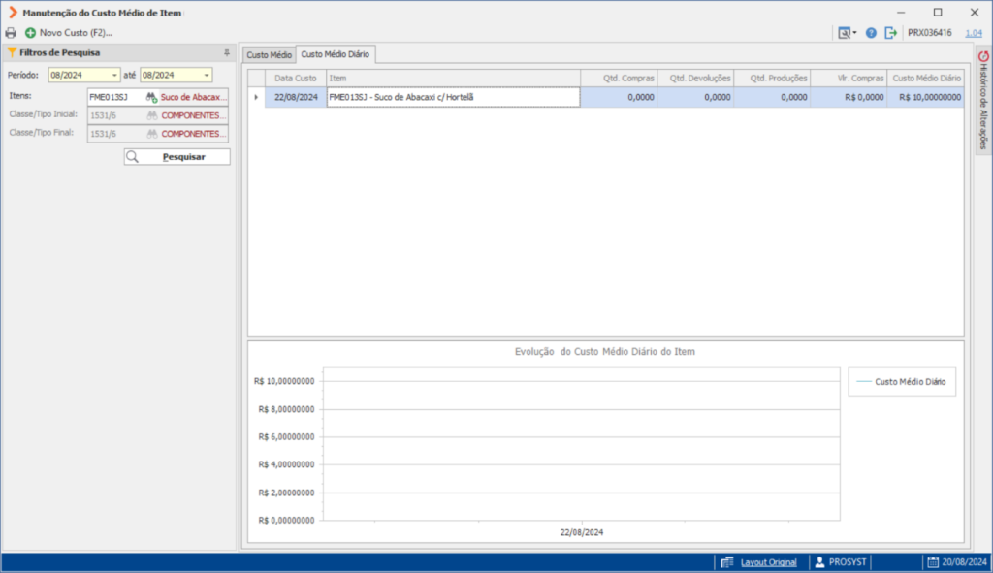Click binoculars icon for Classe/Tipo Inicial
993x573 pixels.
152,116
